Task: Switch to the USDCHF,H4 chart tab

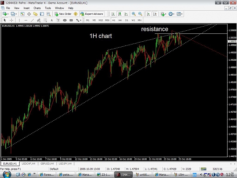Action: (x=28, y=164)
